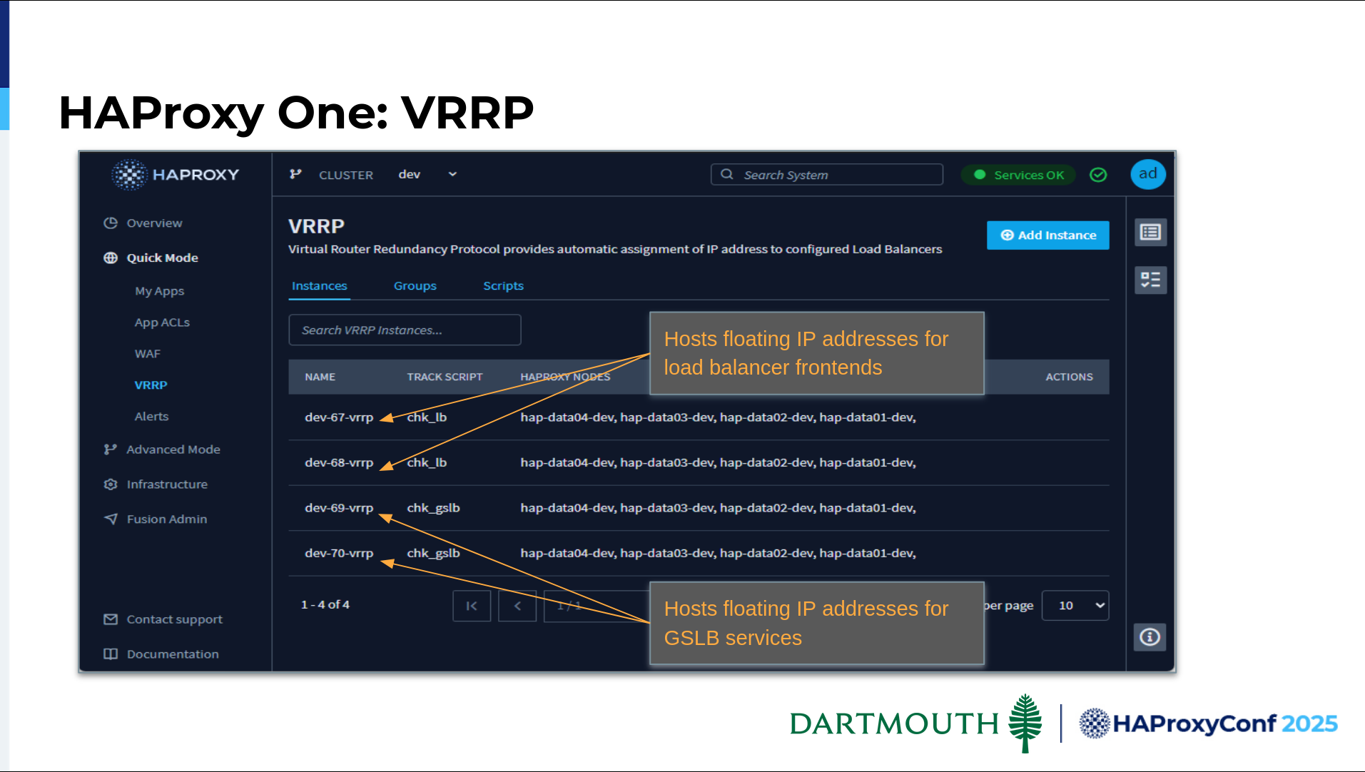1365x772 pixels.
Task: Open the per page 10 dropdown
Action: pyautogui.click(x=1075, y=606)
